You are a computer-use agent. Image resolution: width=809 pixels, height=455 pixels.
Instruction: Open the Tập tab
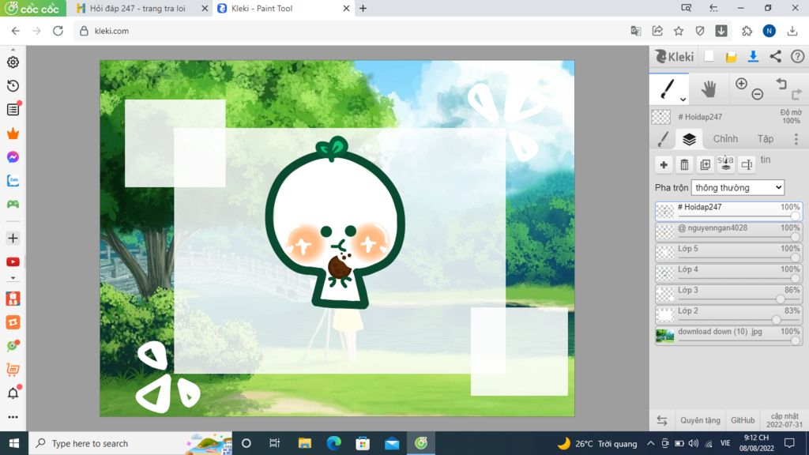pyautogui.click(x=765, y=139)
